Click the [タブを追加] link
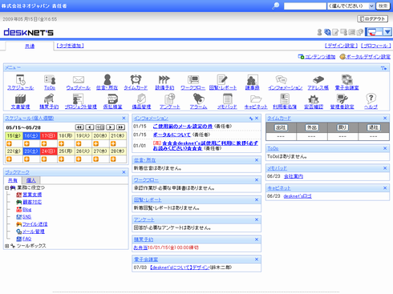393x294 pixels. (70, 46)
